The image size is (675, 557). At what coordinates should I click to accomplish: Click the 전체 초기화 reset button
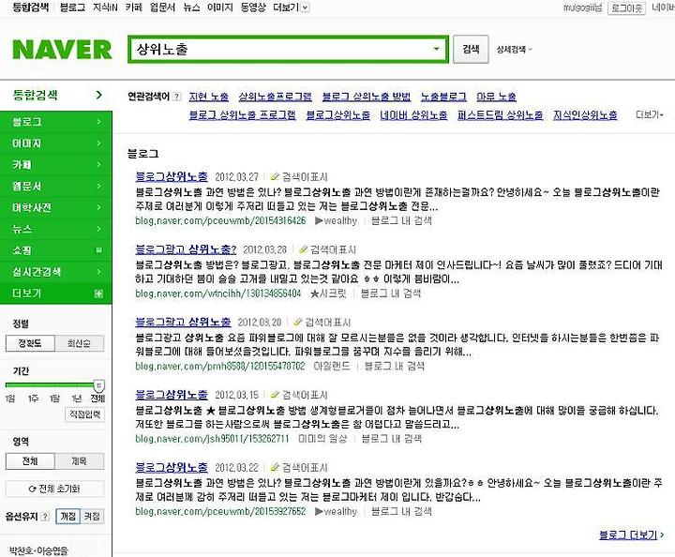54,489
